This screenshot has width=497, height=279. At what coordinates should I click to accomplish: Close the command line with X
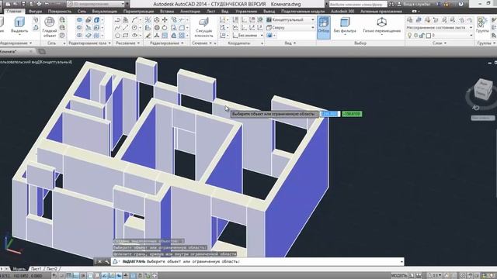click(99, 262)
